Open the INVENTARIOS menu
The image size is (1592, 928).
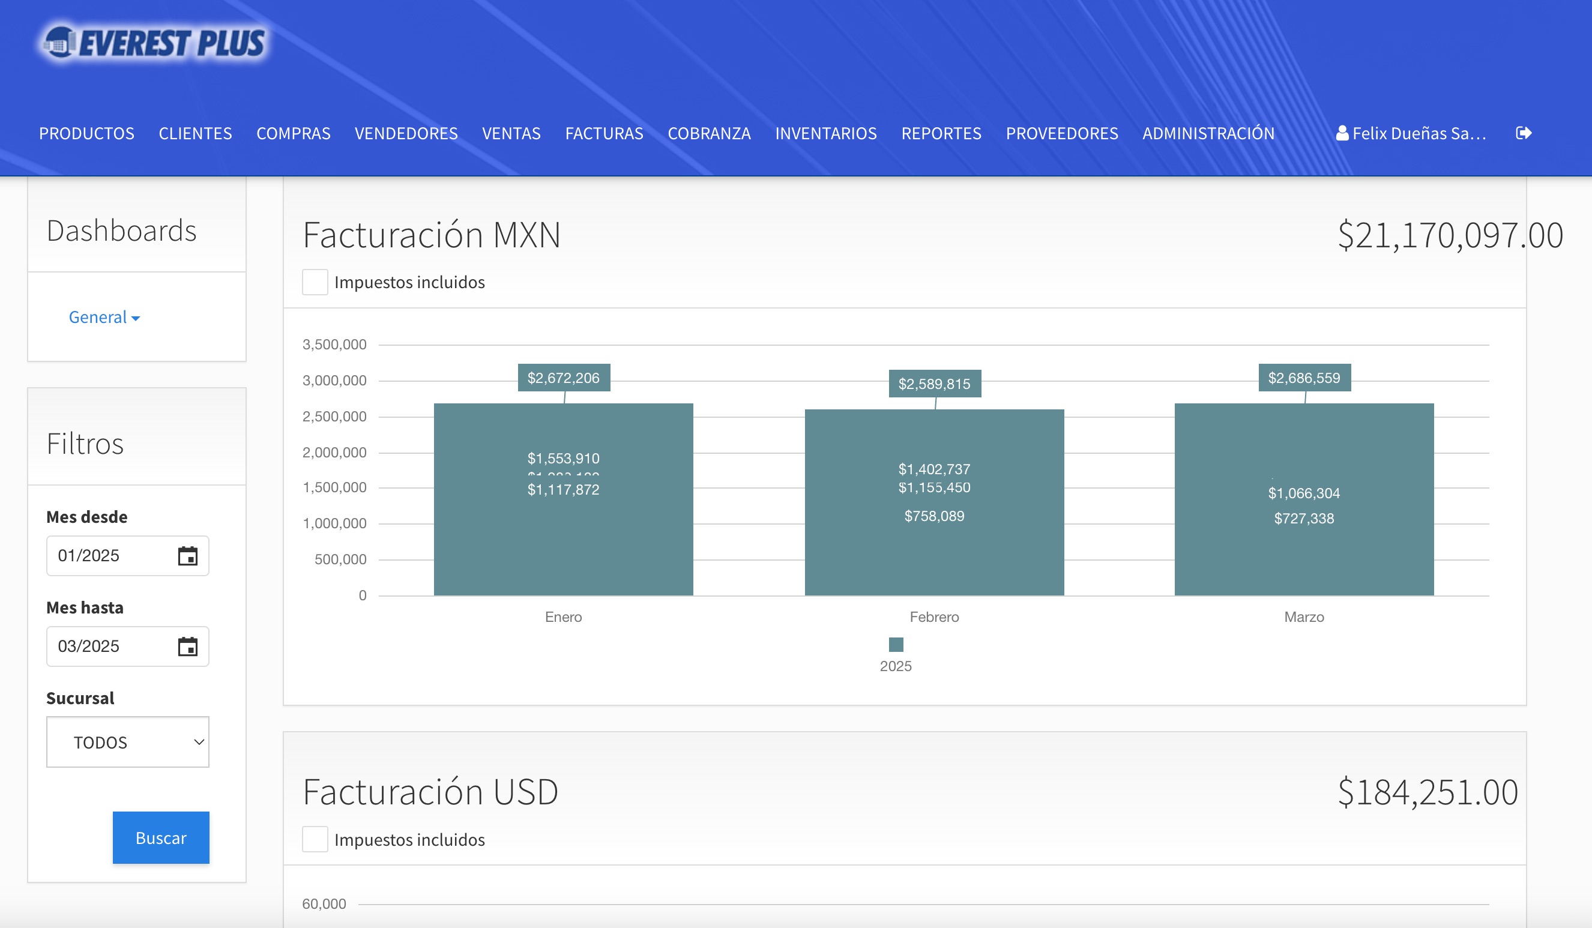[x=825, y=133]
